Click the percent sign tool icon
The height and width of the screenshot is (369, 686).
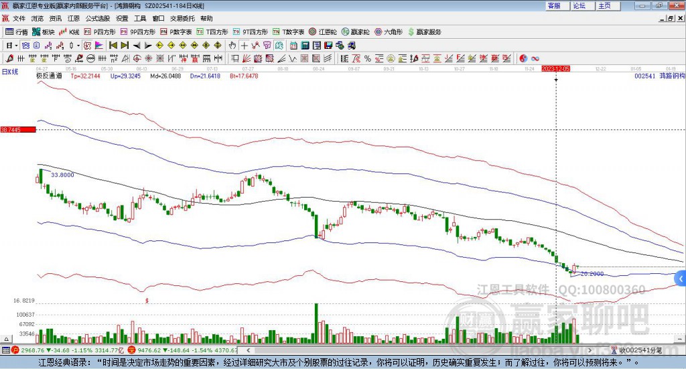click(368, 58)
